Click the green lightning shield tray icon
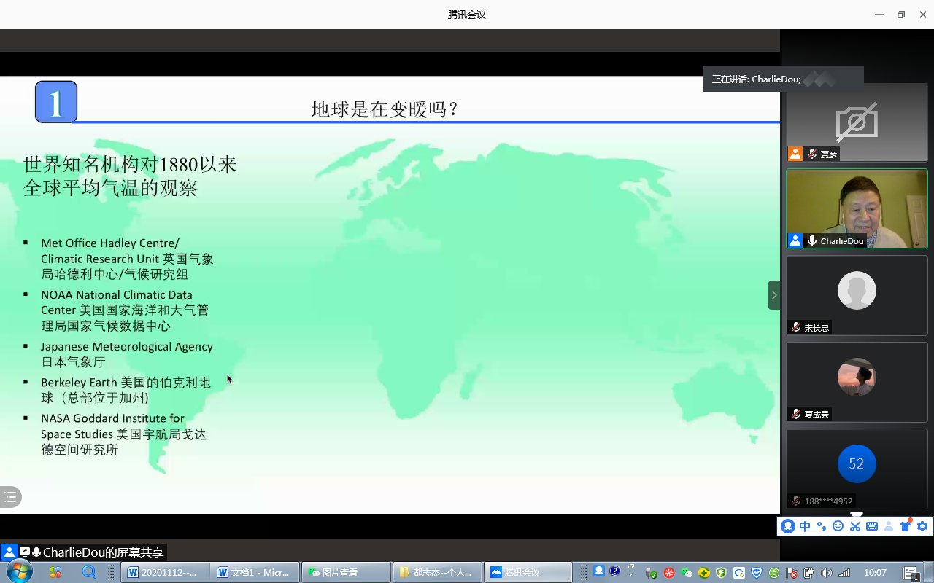The height and width of the screenshot is (583, 934). point(722,573)
